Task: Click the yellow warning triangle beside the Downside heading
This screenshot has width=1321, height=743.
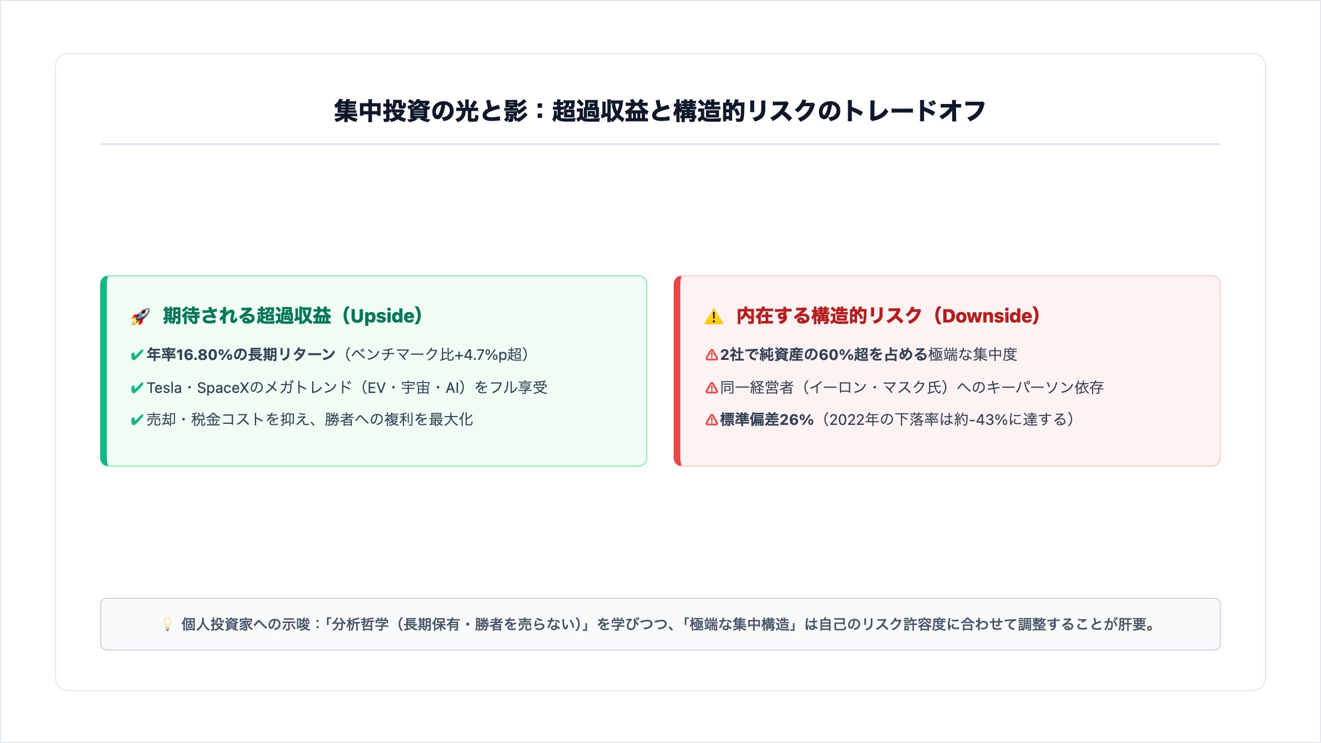Action: coord(714,316)
